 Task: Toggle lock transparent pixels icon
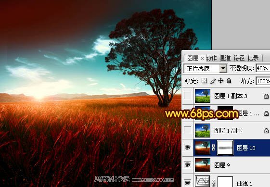point(204,81)
